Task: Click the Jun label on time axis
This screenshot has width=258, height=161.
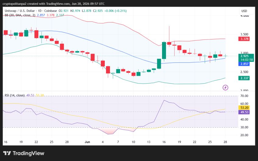Action: tap(87, 142)
